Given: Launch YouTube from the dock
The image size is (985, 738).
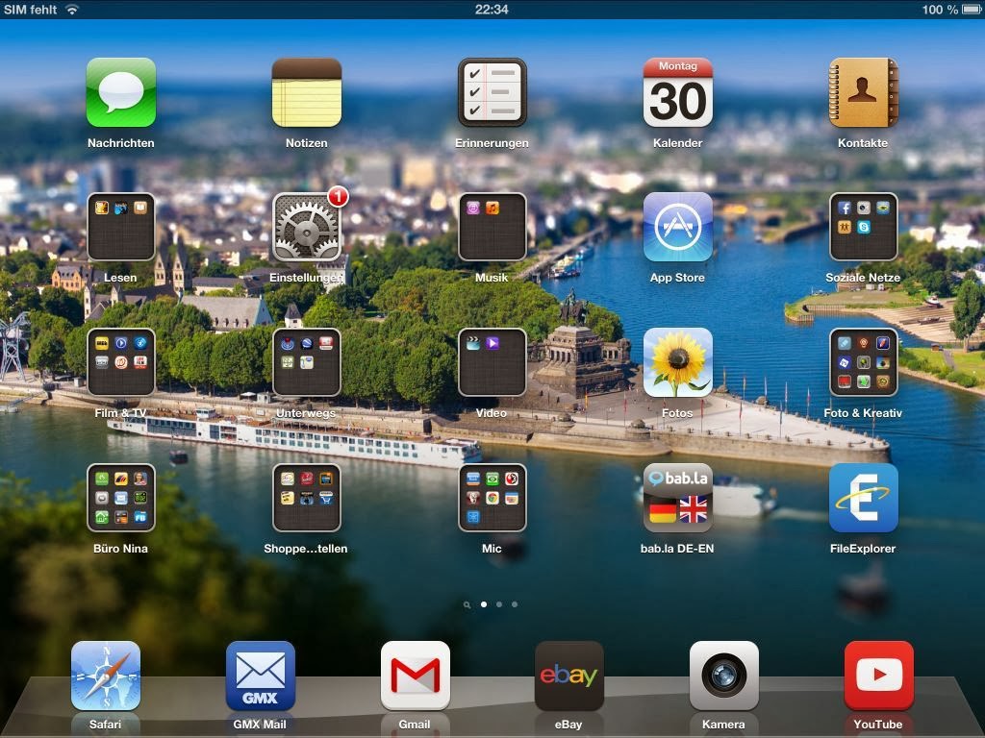Looking at the screenshot, I should click(x=878, y=676).
